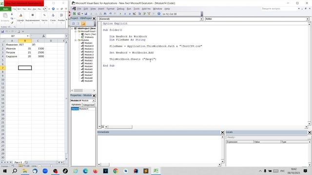Open TikTok from the taskbar
The image size is (312, 175).
(x=65, y=171)
